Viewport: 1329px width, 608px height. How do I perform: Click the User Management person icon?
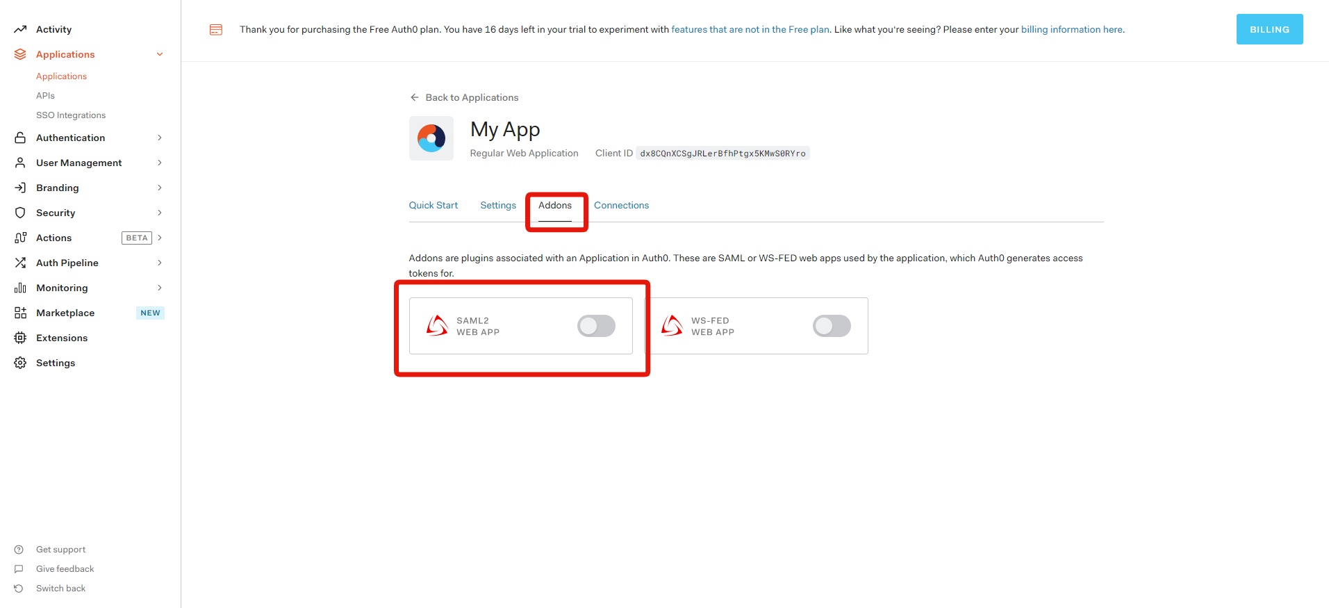[20, 163]
